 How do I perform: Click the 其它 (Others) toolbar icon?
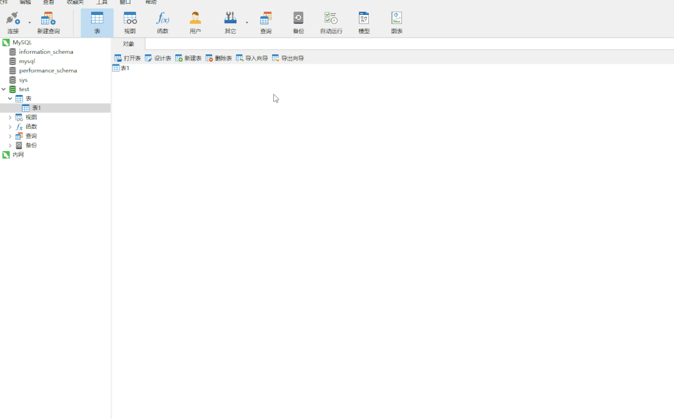click(x=230, y=22)
